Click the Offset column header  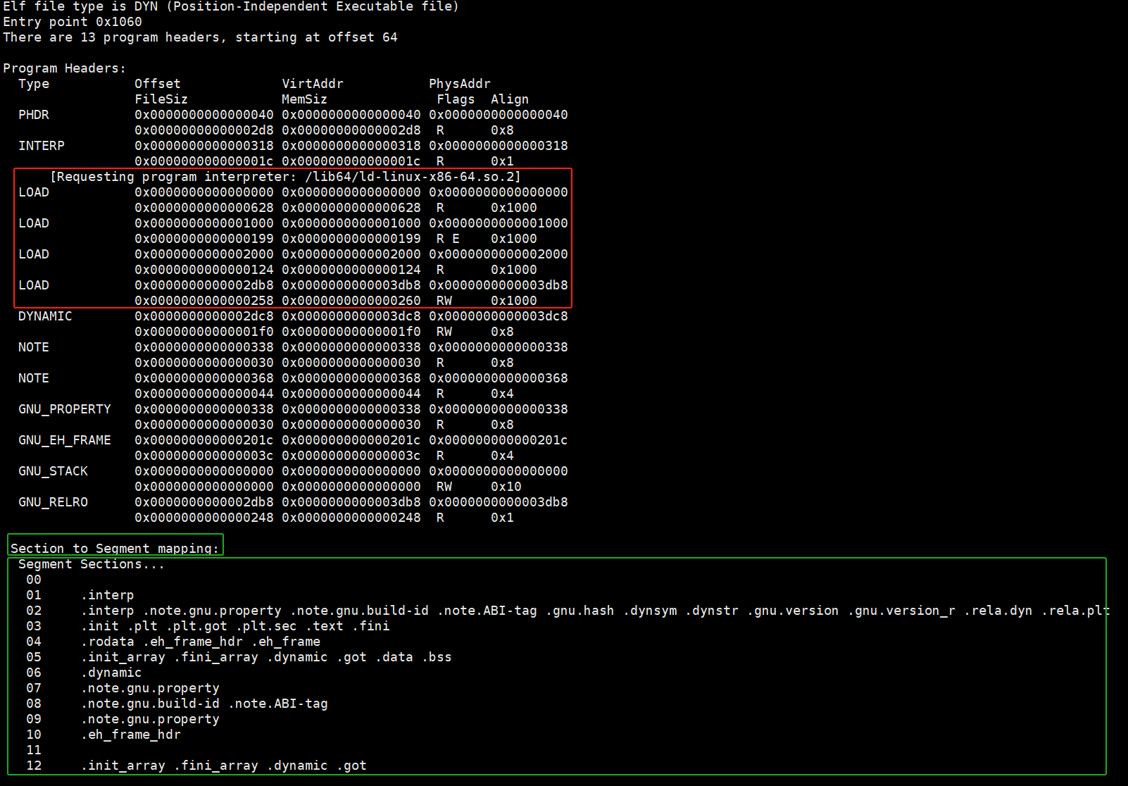point(158,84)
